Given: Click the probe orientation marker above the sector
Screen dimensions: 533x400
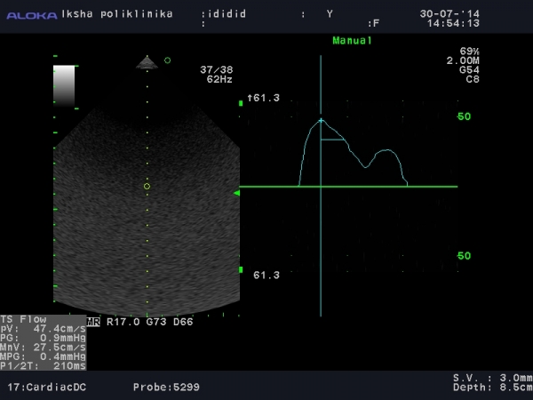Looking at the screenshot, I should tap(147, 62).
